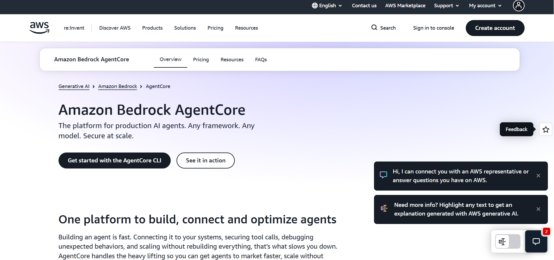Go to Amazon Bedrock breadcrumb
The image size is (554, 260).
pos(117,86)
